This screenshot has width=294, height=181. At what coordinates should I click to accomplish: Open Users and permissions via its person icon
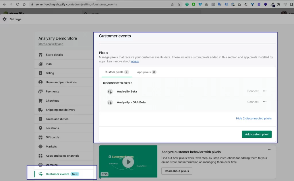[x=40, y=82]
